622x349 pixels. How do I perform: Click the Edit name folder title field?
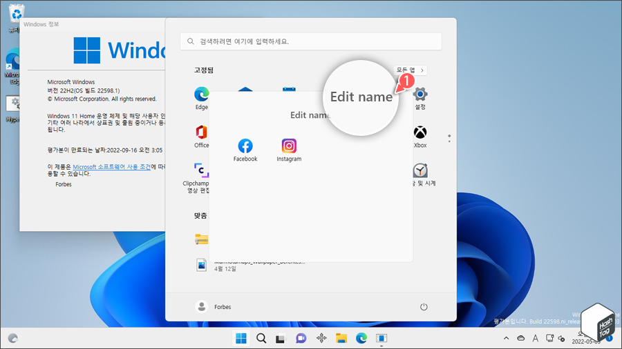point(310,115)
